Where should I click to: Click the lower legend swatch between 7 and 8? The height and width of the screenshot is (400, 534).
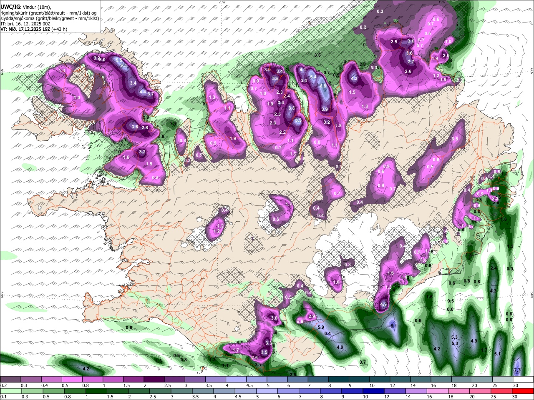click(x=310, y=391)
